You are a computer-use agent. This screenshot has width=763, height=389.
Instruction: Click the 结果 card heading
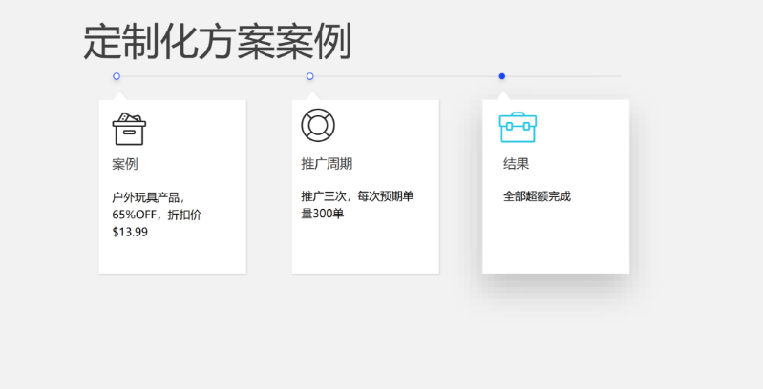[516, 164]
